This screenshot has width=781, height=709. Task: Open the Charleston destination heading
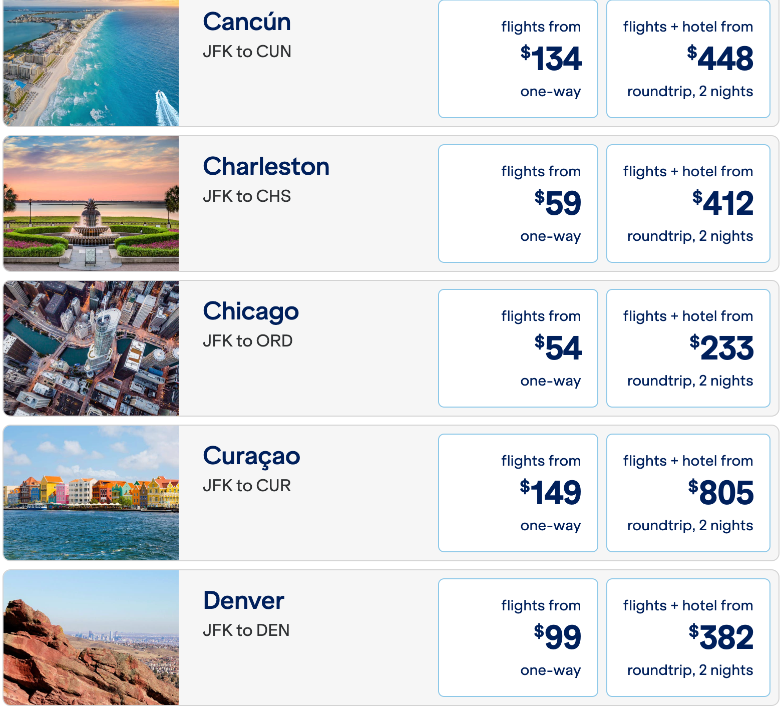pyautogui.click(x=266, y=167)
